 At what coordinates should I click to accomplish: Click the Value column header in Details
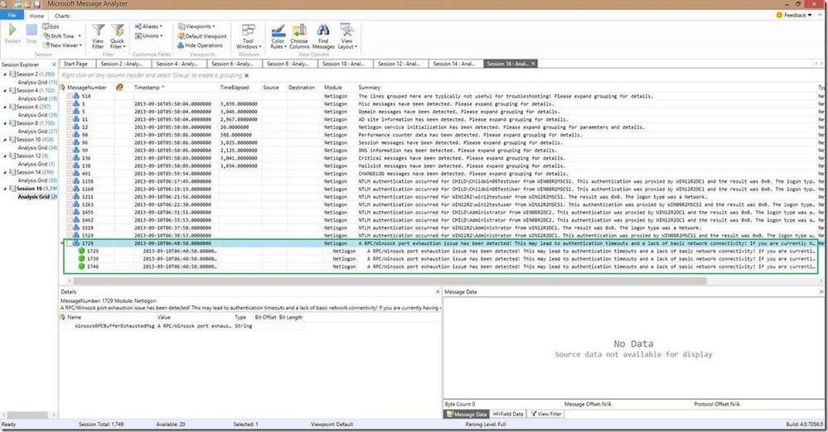pos(164,317)
